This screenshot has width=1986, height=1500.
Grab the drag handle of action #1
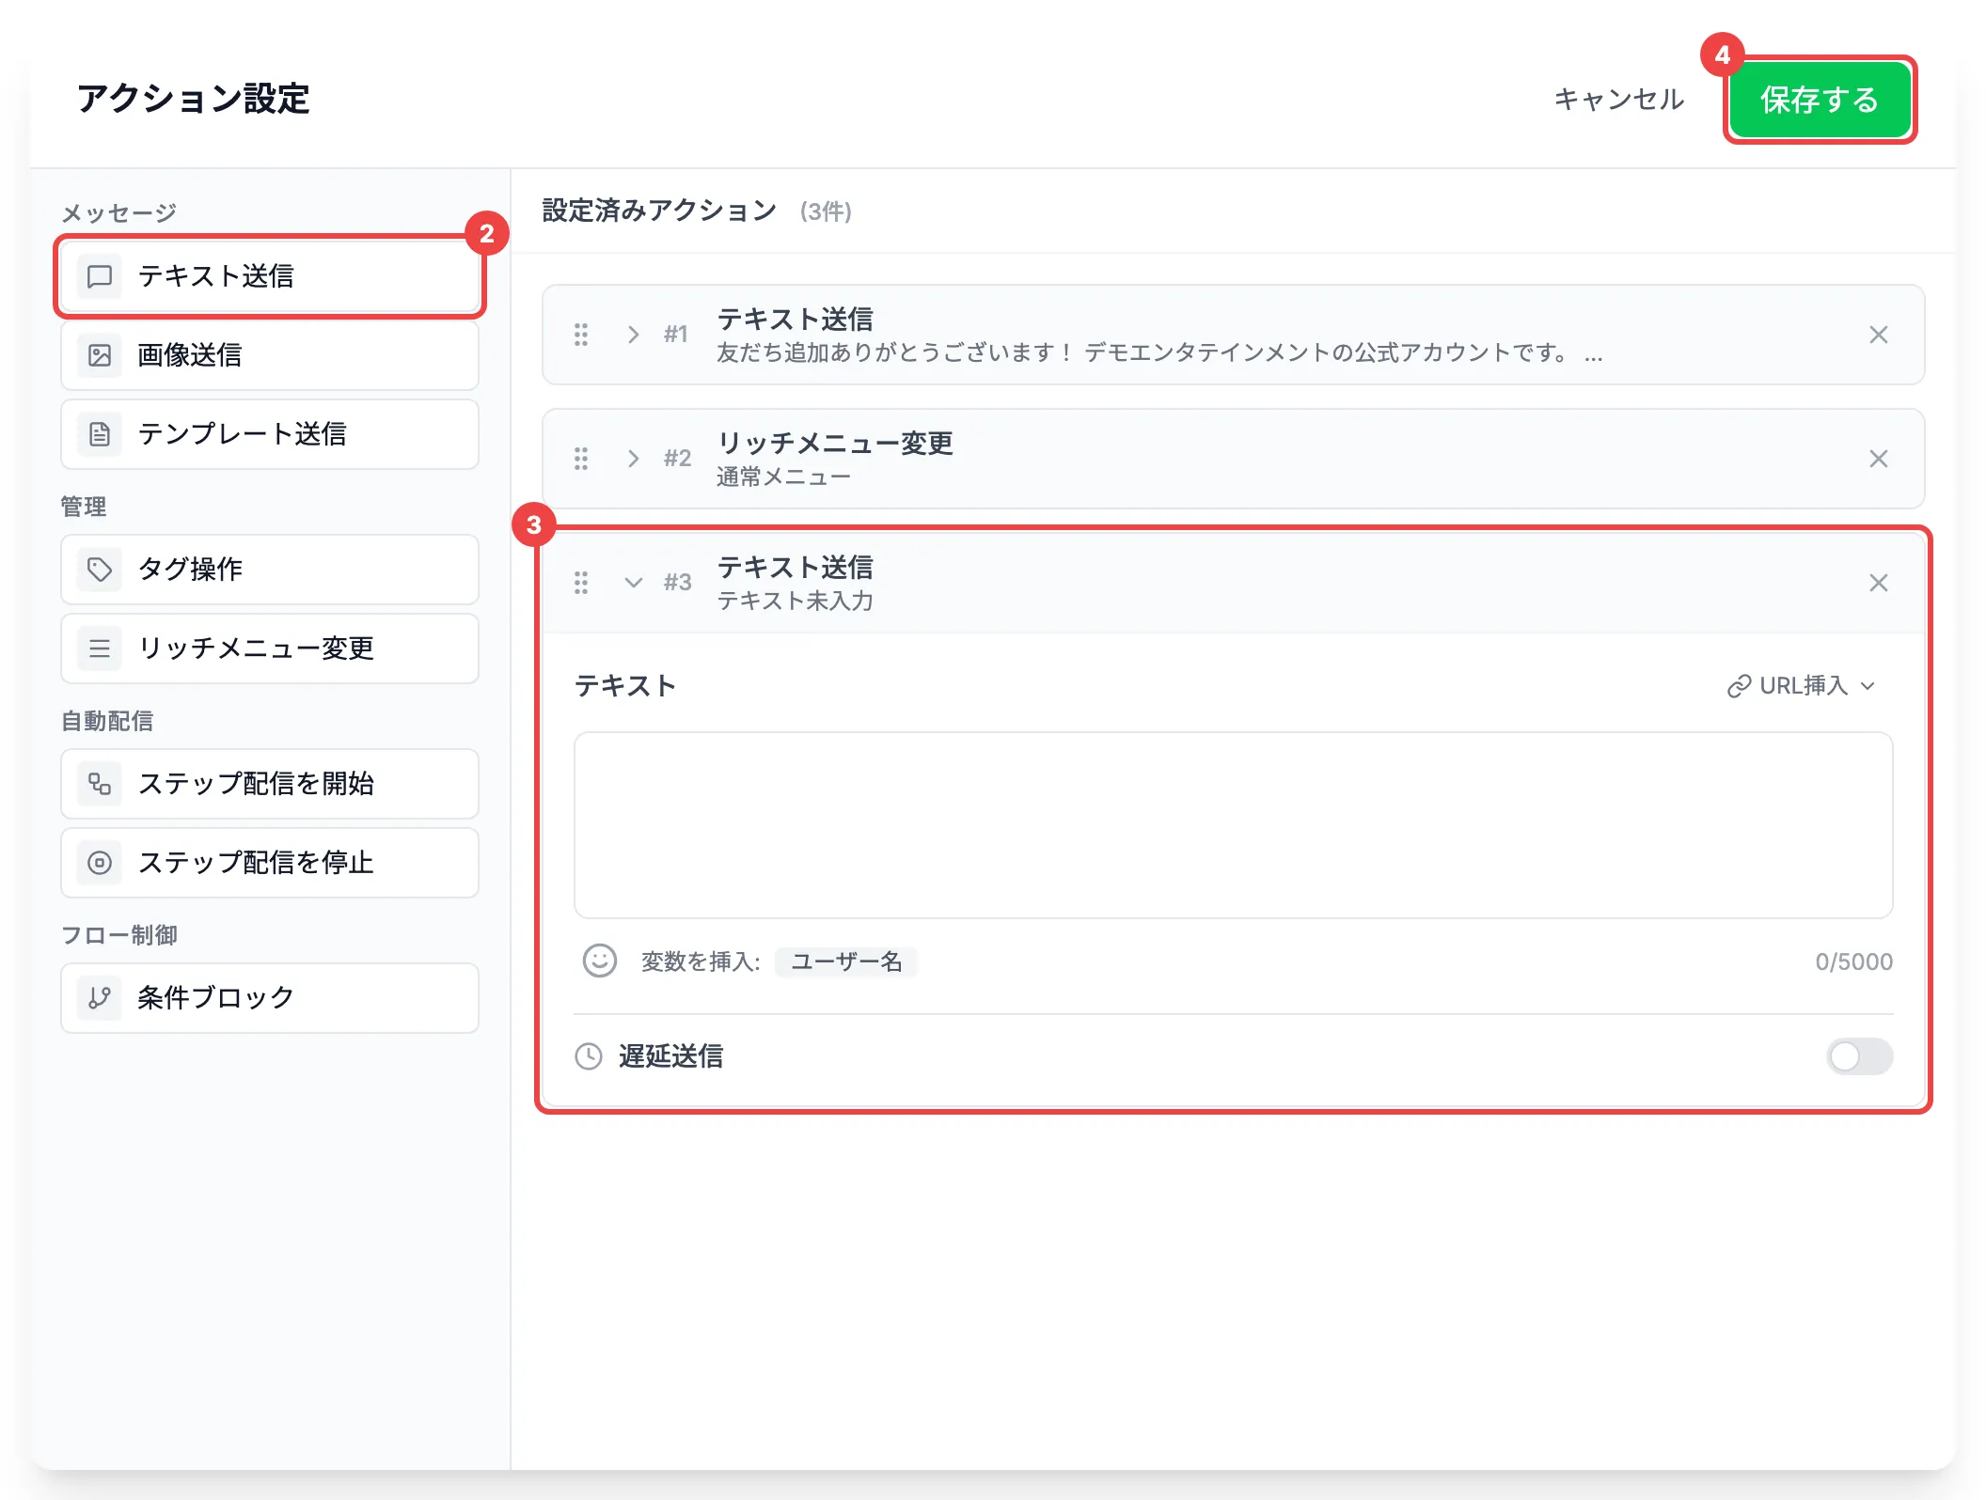[x=581, y=335]
